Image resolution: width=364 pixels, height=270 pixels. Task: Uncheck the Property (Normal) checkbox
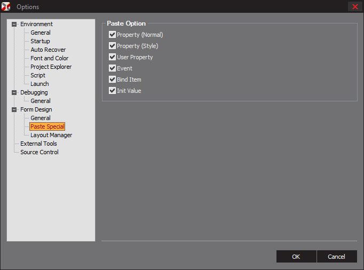(113, 35)
